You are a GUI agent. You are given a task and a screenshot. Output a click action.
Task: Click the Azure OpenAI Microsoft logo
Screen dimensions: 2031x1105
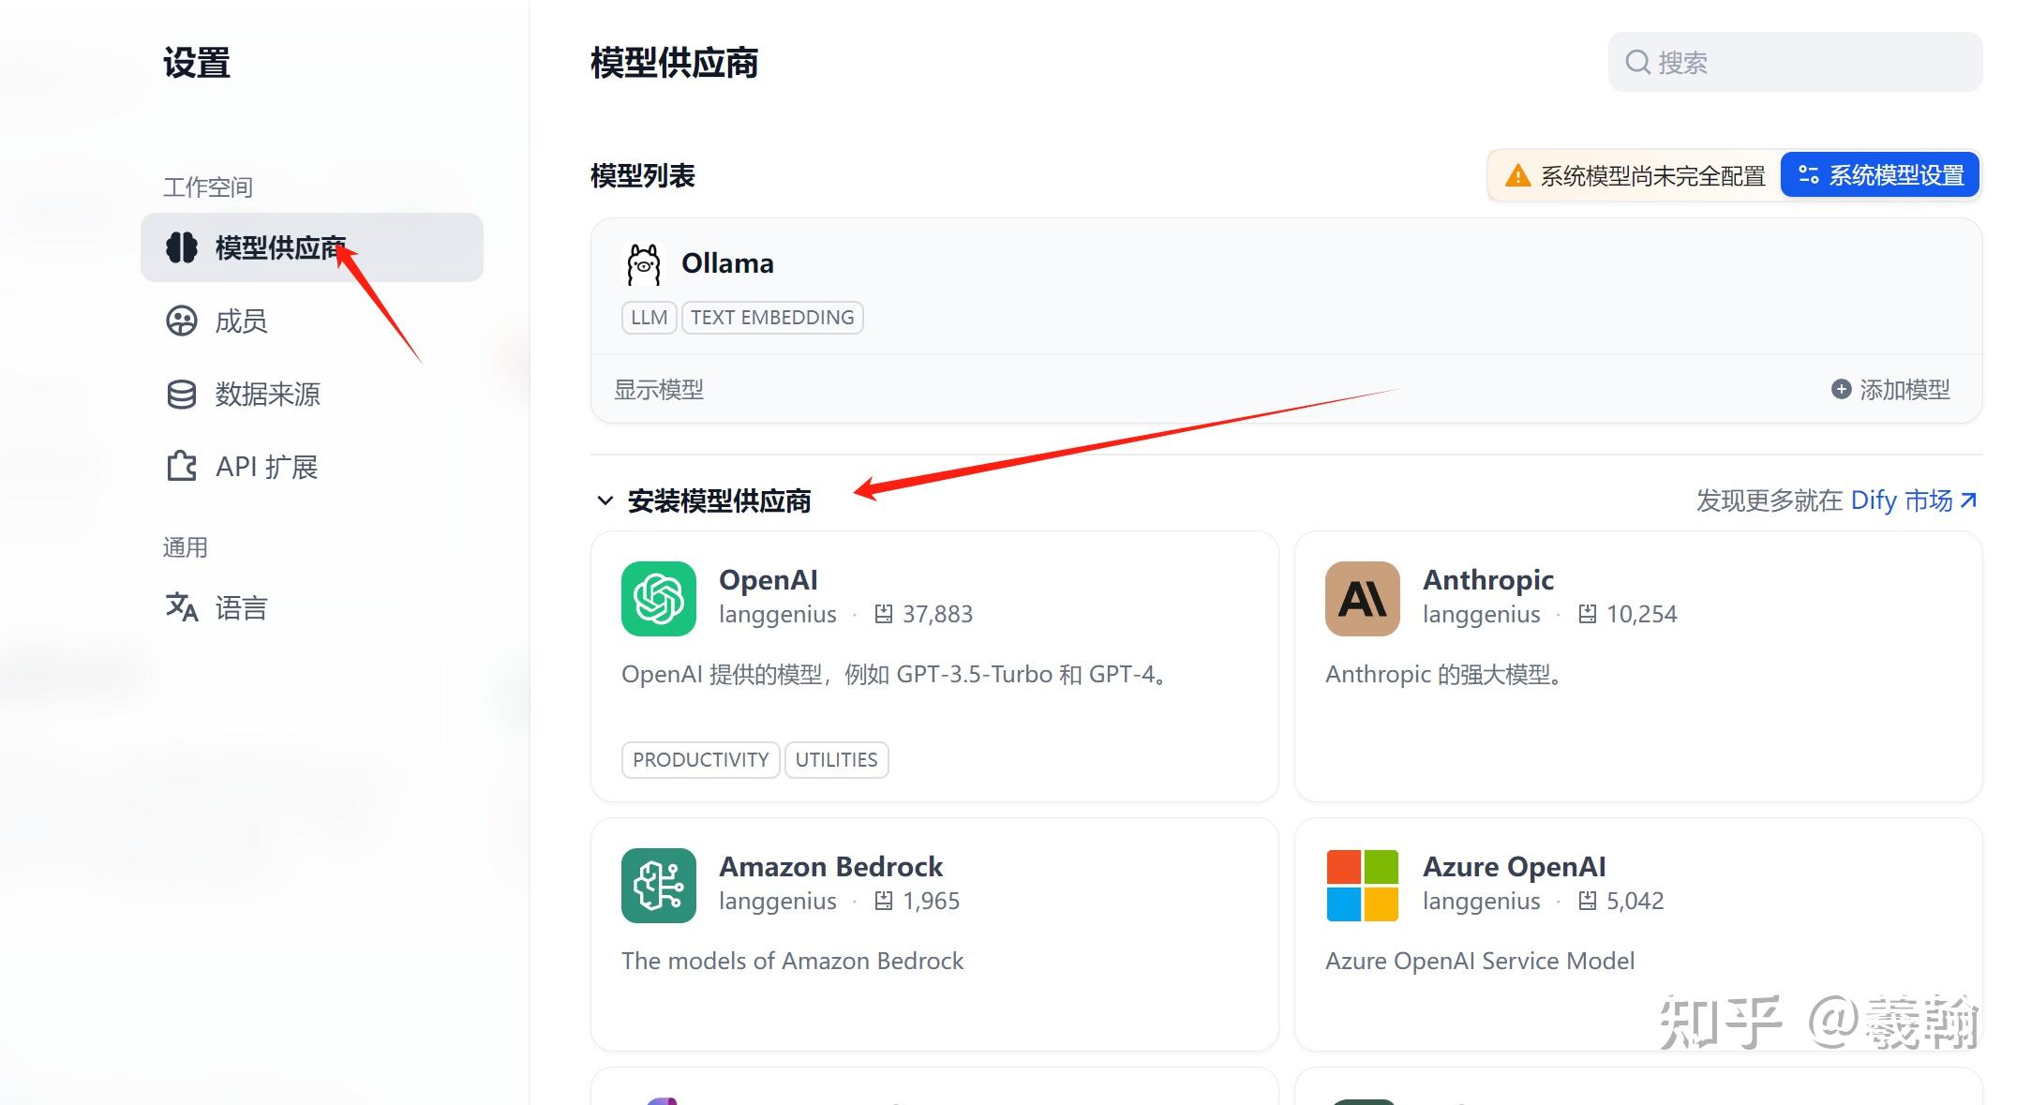click(x=1363, y=886)
